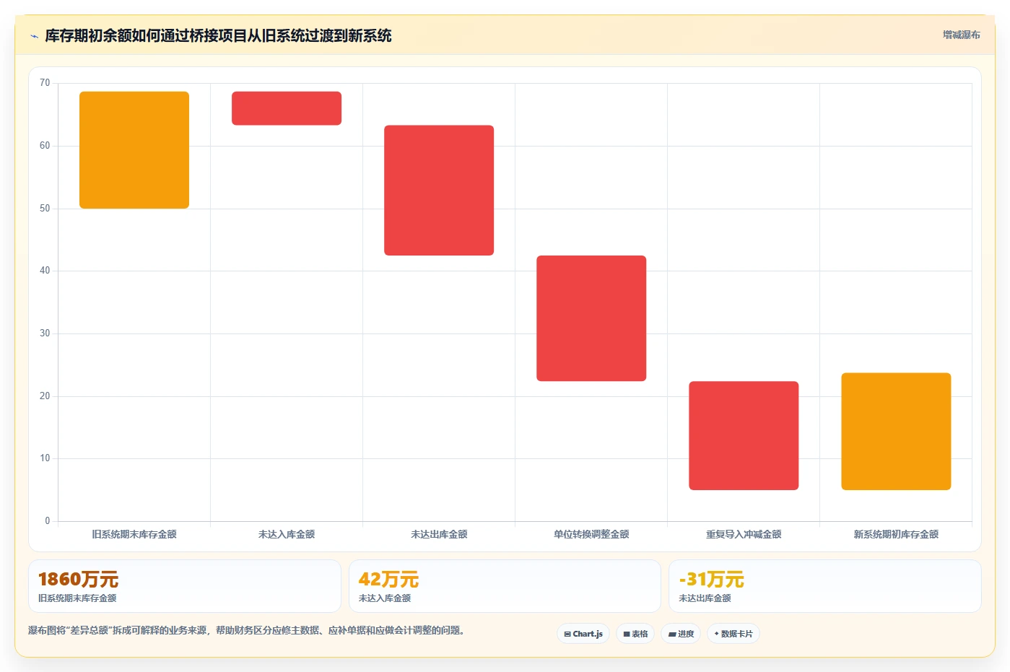Click the 增减瀑布 label in header

tap(961, 35)
